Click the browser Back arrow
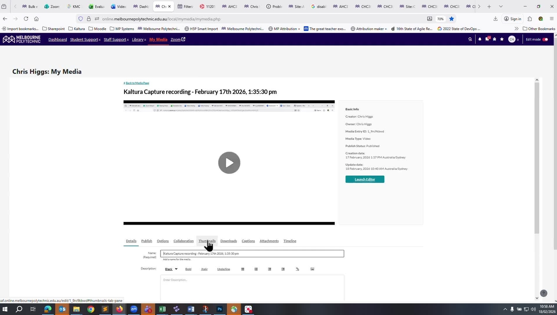The image size is (557, 315). (x=5, y=19)
